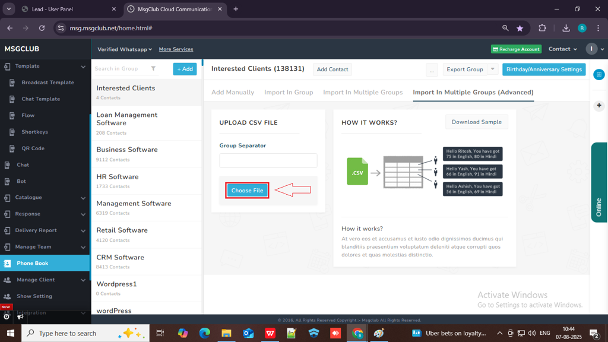Open browser extensions puzzle icon
This screenshot has height=342, width=608.
pos(543,28)
